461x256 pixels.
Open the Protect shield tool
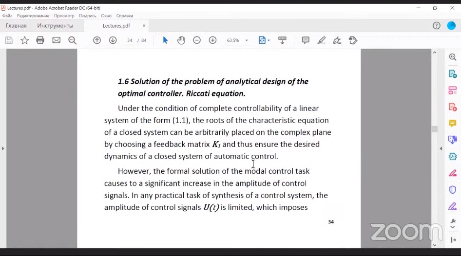coord(453,190)
